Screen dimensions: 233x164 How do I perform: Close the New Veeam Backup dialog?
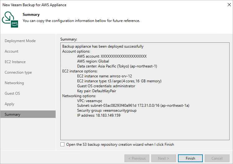pyautogui.click(x=229, y=5)
